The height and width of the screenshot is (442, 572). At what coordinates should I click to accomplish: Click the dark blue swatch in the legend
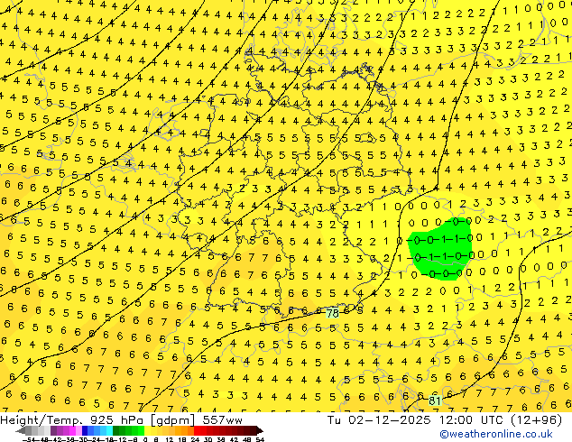85,431
